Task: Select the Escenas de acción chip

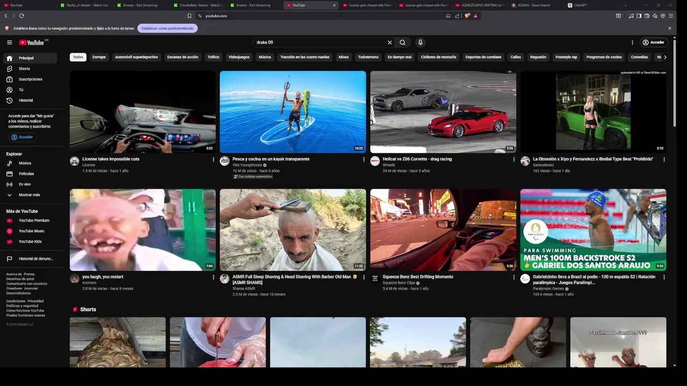Action: pyautogui.click(x=182, y=57)
